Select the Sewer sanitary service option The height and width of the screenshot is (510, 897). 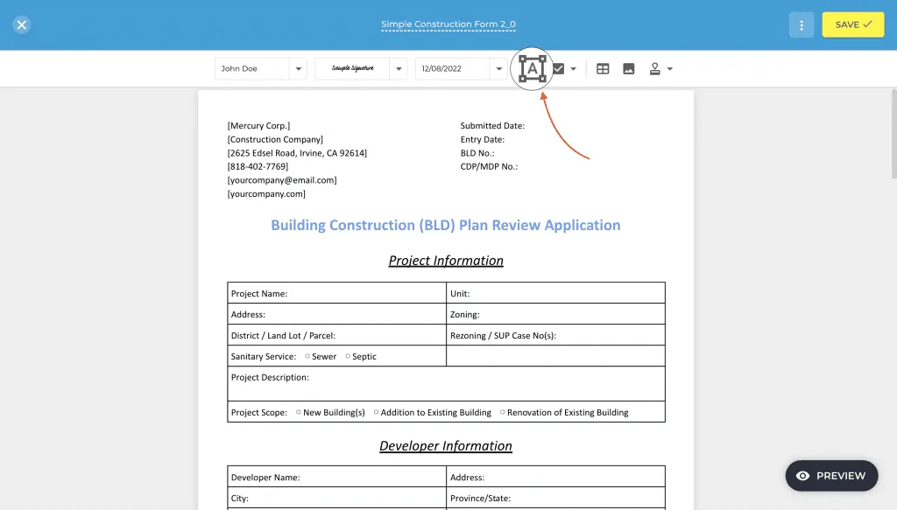(308, 356)
